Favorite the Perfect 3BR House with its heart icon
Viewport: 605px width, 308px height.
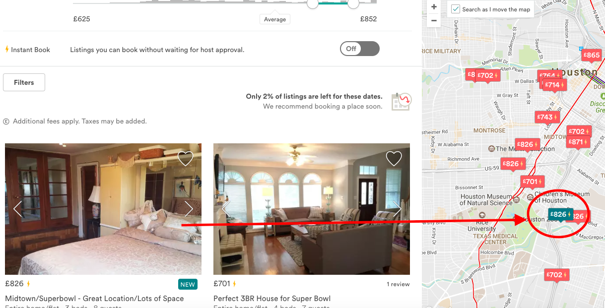click(394, 159)
